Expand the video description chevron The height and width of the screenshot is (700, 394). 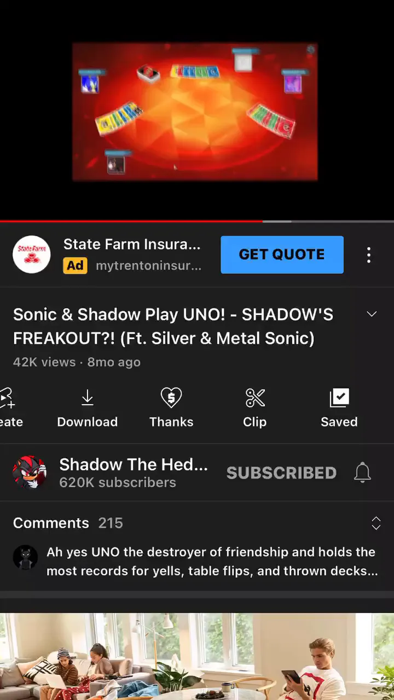pyautogui.click(x=372, y=314)
